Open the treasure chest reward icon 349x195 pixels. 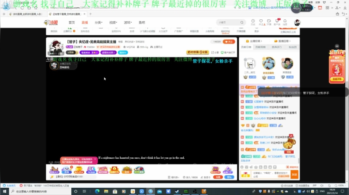[289, 143]
